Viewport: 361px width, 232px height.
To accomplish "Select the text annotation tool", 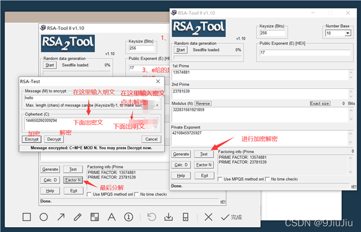I will (x=112, y=217).
